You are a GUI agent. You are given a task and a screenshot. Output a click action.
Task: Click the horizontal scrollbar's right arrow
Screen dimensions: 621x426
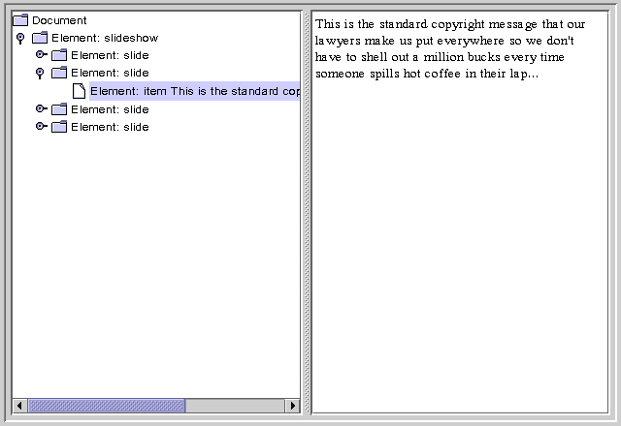coord(292,406)
